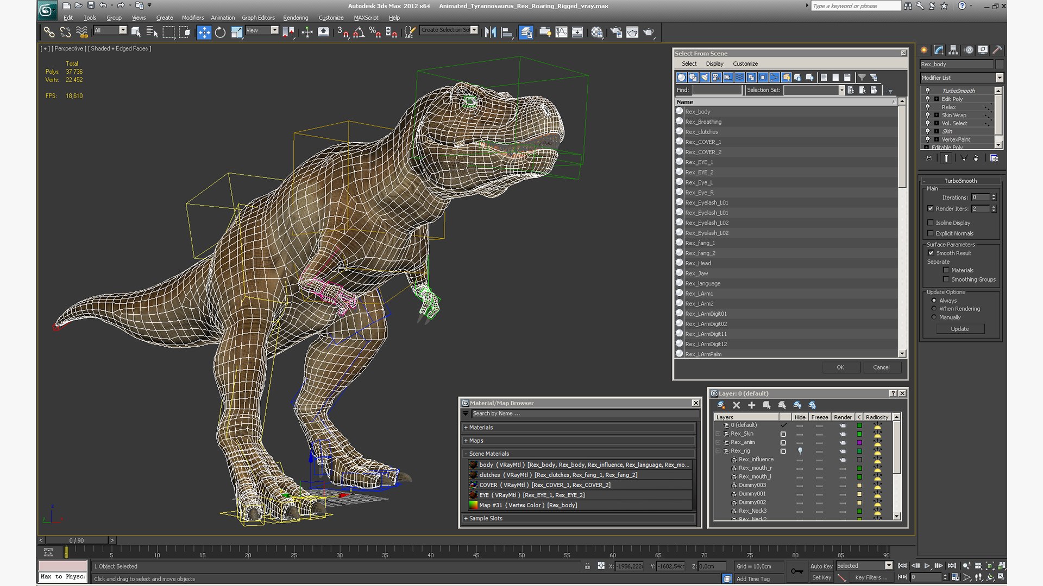Image resolution: width=1043 pixels, height=586 pixels.
Task: Click OK in Select From Scene
Action: 840,367
